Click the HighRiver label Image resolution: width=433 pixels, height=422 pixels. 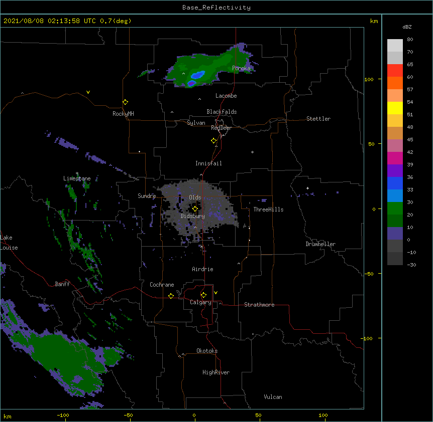[x=216, y=372]
